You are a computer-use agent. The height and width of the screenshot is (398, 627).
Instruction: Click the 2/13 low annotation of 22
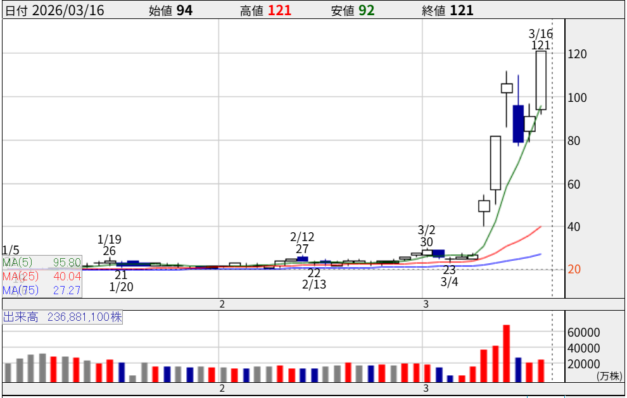click(x=314, y=273)
